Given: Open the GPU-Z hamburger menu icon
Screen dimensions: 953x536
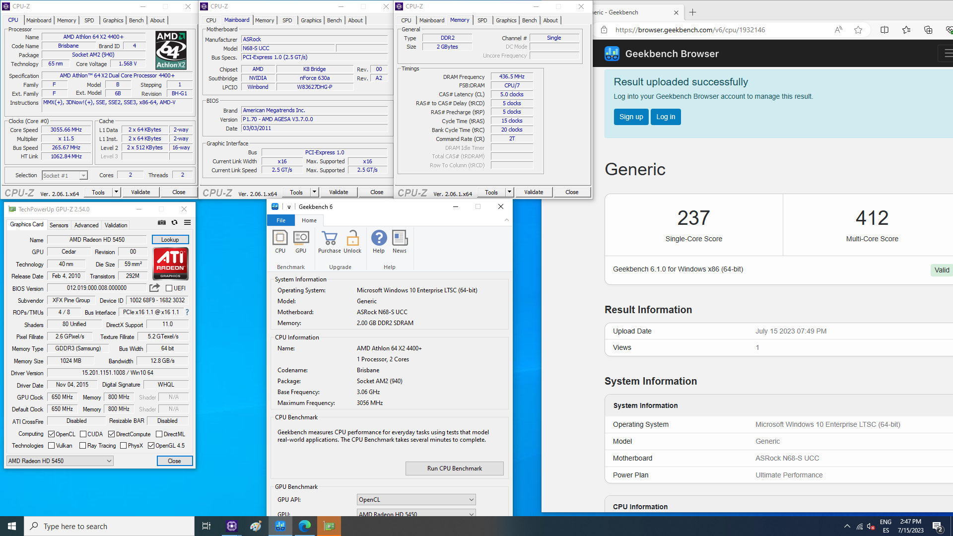Looking at the screenshot, I should coord(187,222).
